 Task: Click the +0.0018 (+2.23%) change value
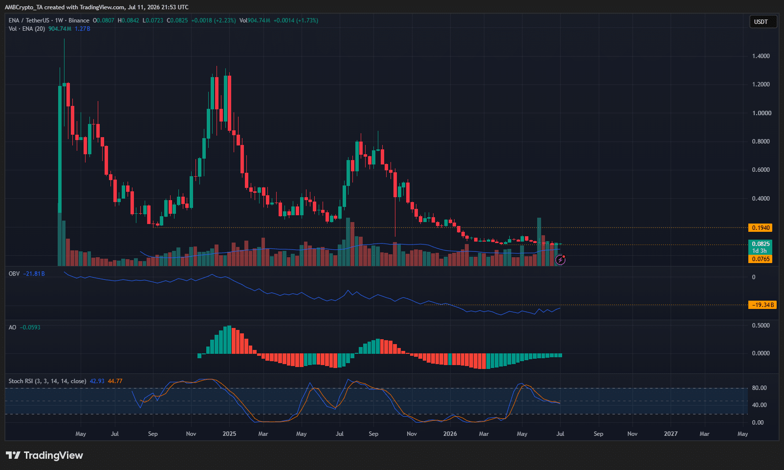pyautogui.click(x=214, y=20)
